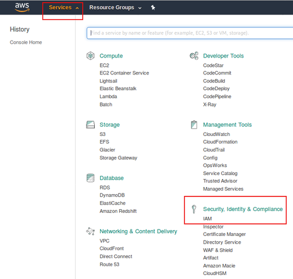Click the Security key icon

pyautogui.click(x=194, y=209)
